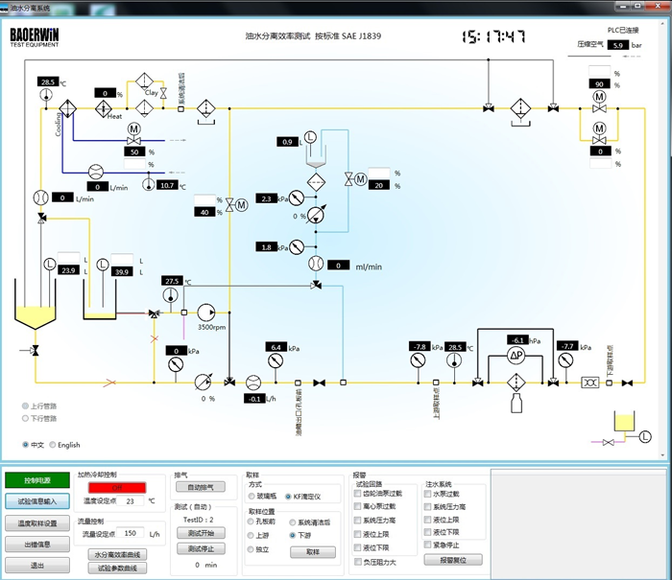Open the 试验参数曲线 chart
The width and height of the screenshot is (672, 580).
coord(117,568)
